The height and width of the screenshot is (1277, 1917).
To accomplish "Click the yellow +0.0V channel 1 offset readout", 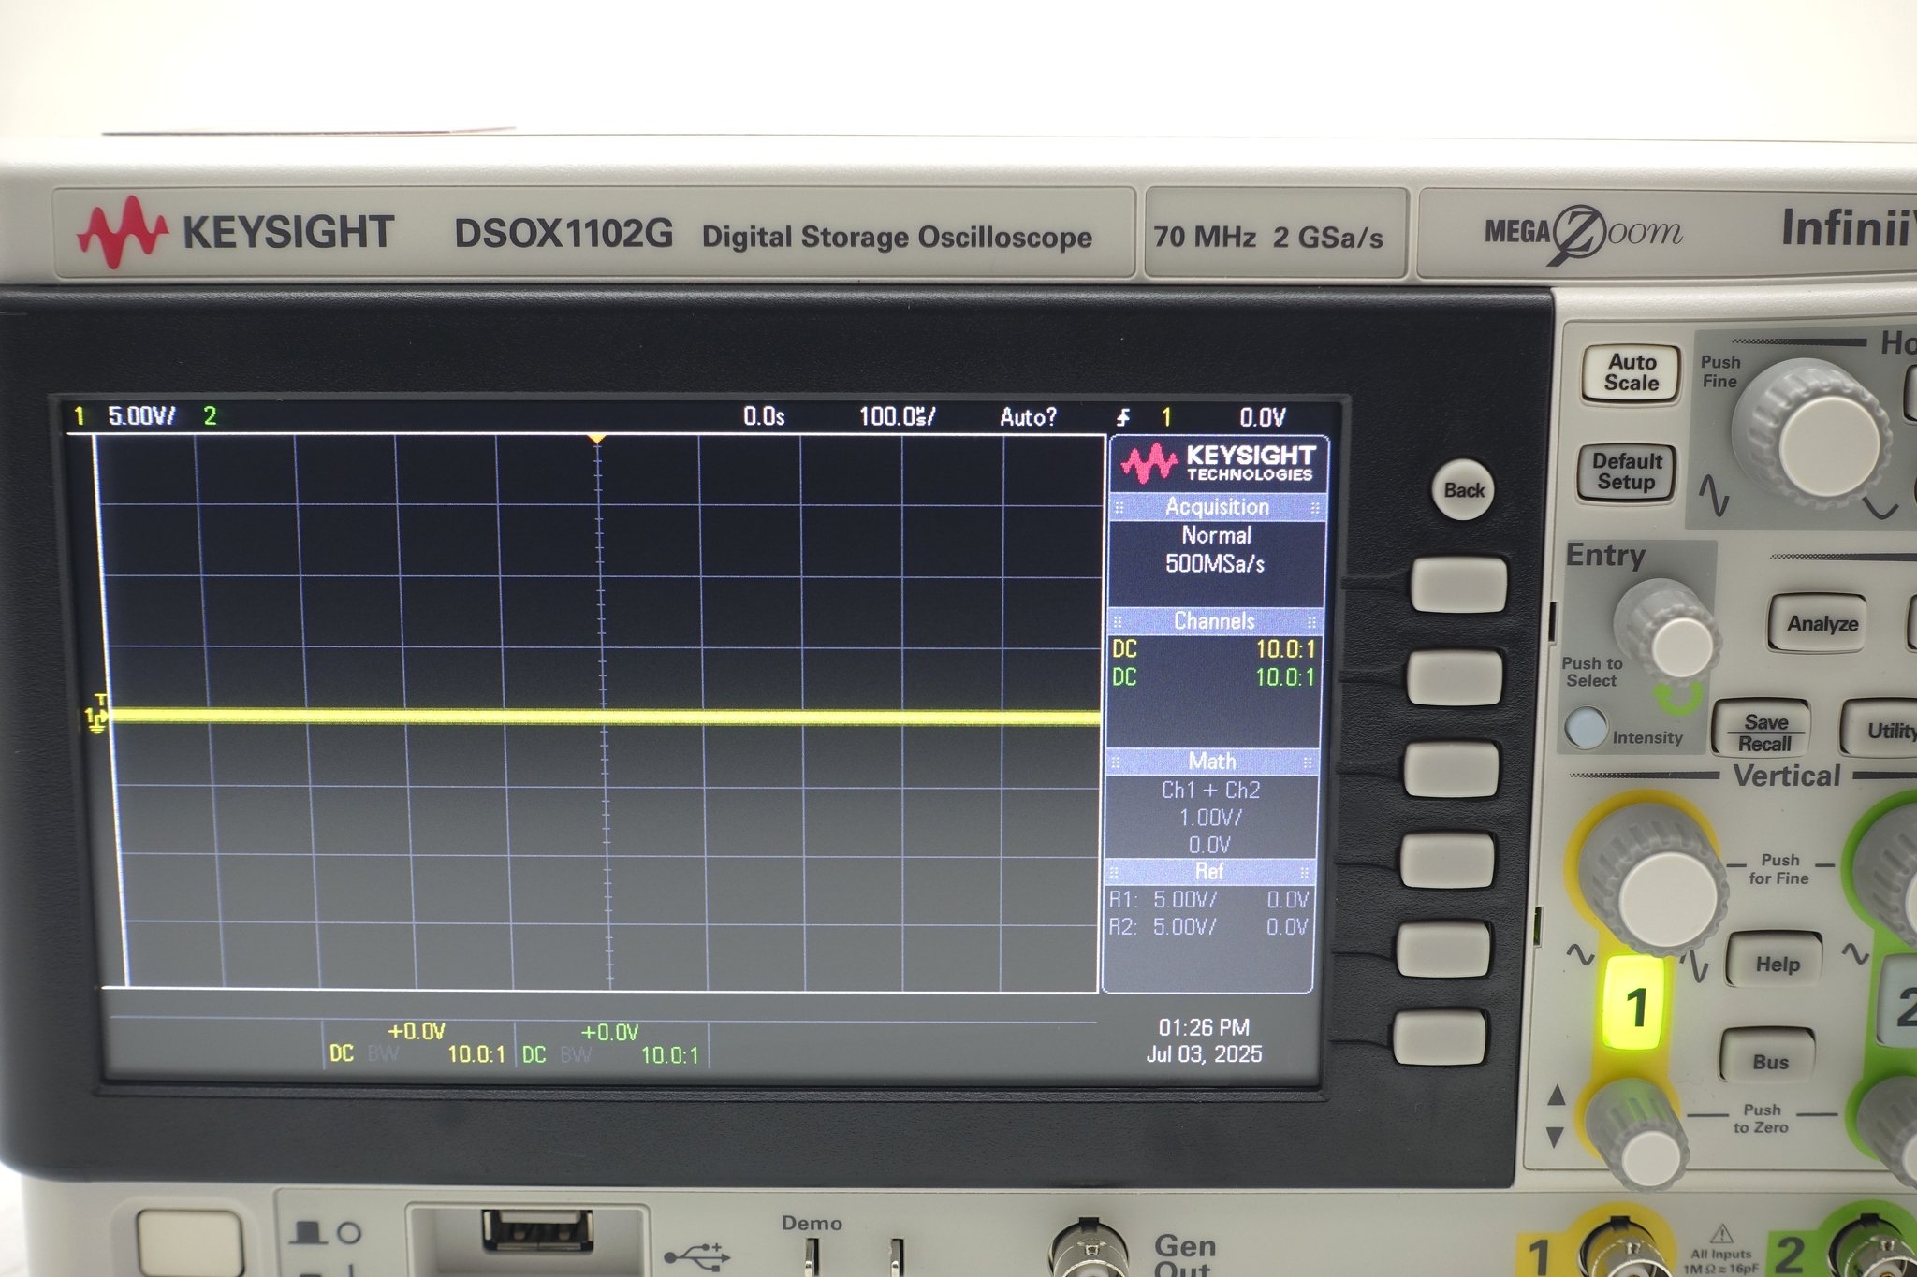I will [x=416, y=1032].
